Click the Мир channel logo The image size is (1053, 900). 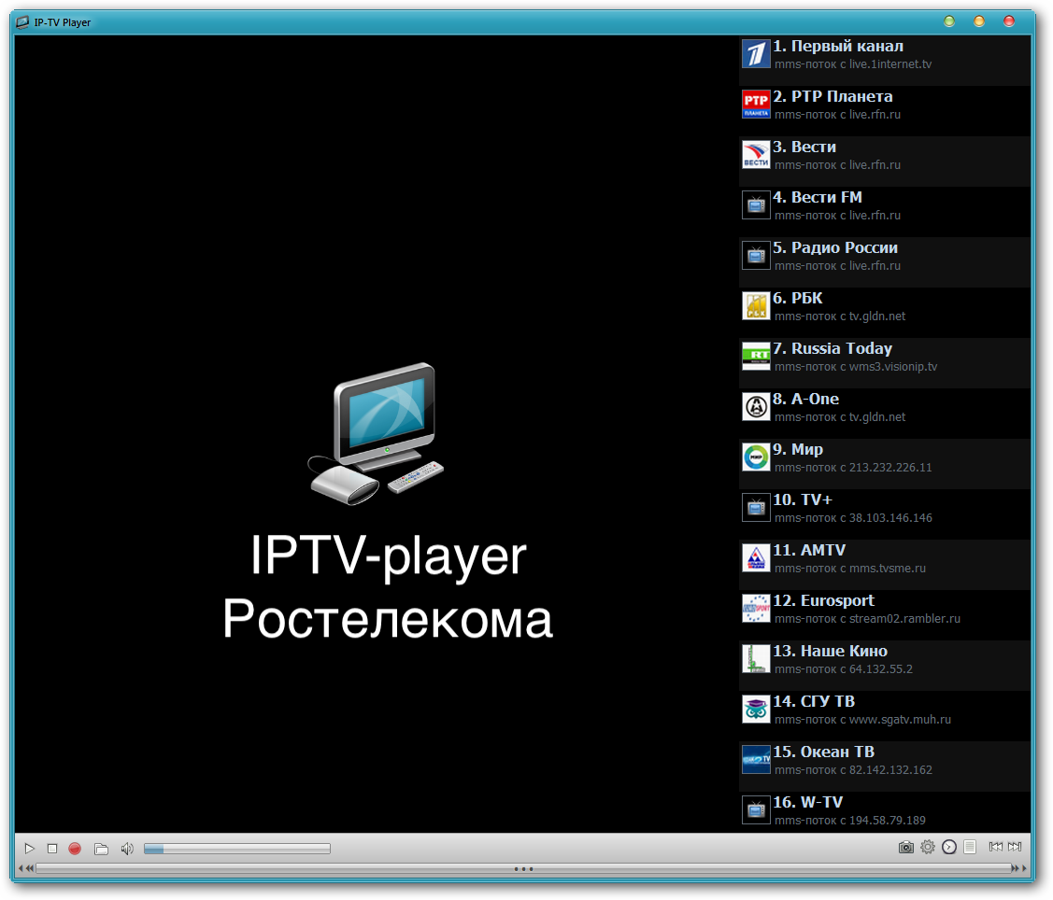756,457
